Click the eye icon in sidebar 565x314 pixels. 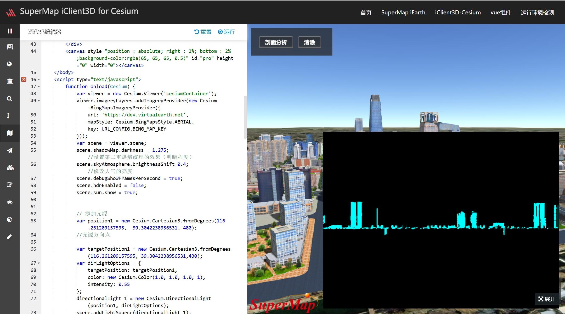[x=10, y=202]
